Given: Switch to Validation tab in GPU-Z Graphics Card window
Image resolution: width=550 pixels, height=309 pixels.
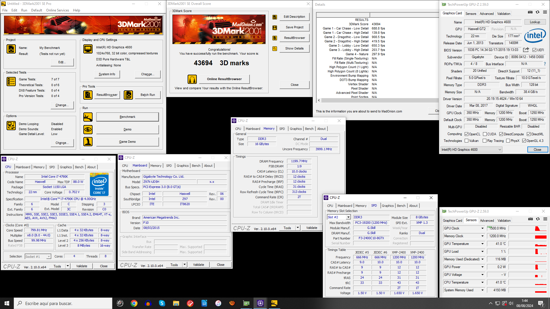Looking at the screenshot, I should click(x=504, y=14).
